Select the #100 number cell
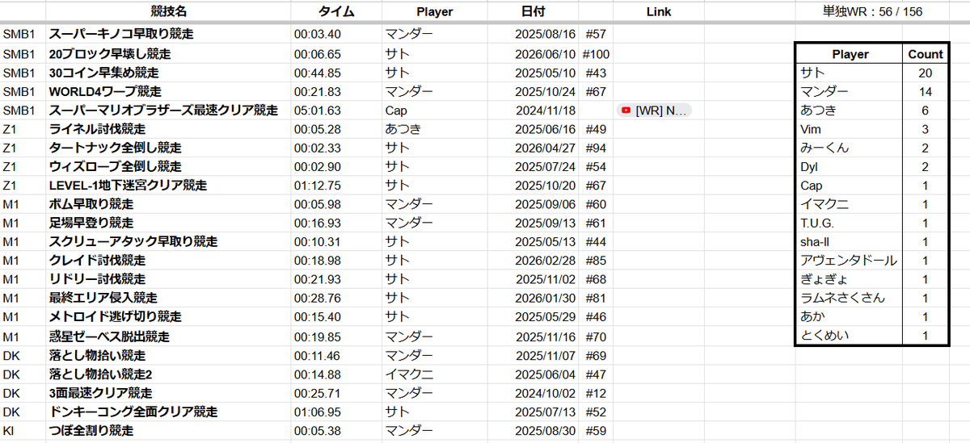Viewport: 970px width, 443px height. click(596, 54)
